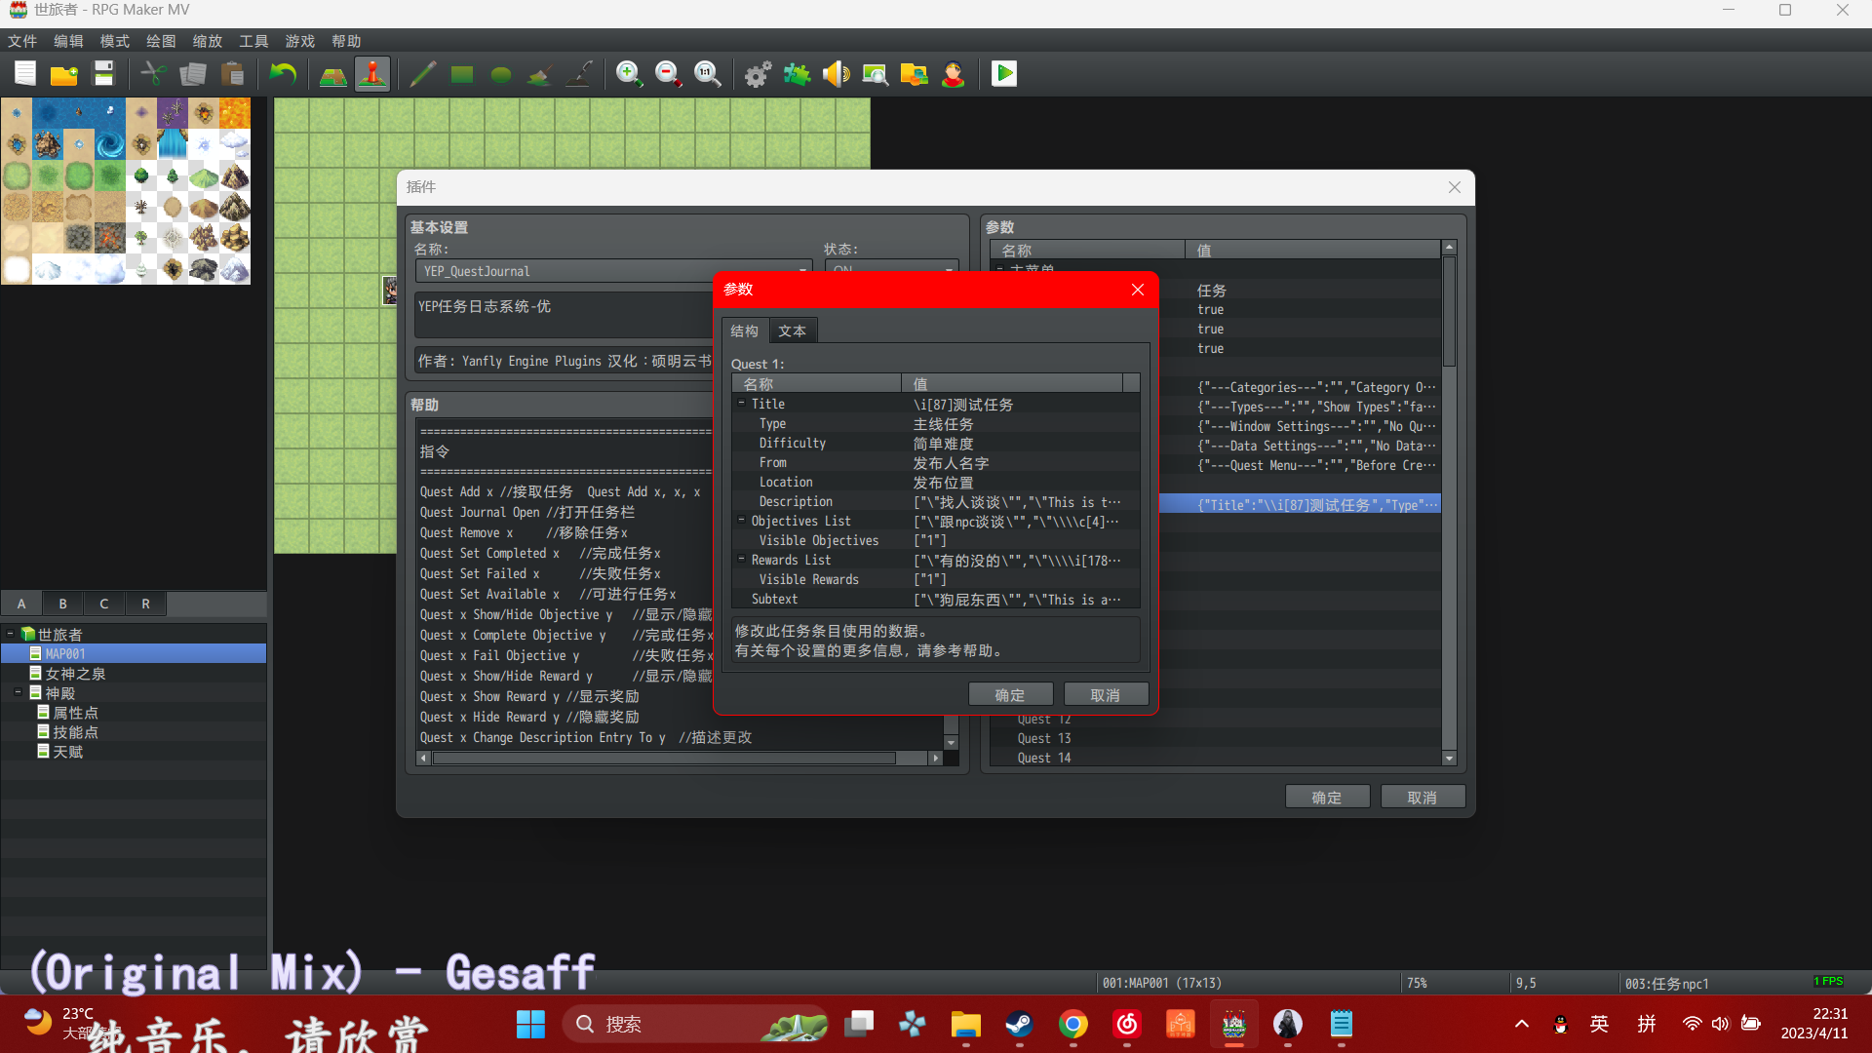1872x1053 pixels.
Task: Open Google Chrome from the taskbar
Action: click(1073, 1024)
